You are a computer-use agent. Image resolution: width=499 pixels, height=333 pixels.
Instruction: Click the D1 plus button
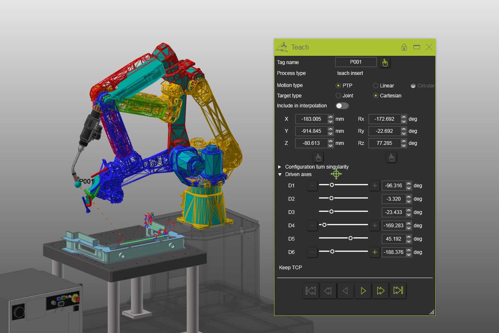pos(375,186)
